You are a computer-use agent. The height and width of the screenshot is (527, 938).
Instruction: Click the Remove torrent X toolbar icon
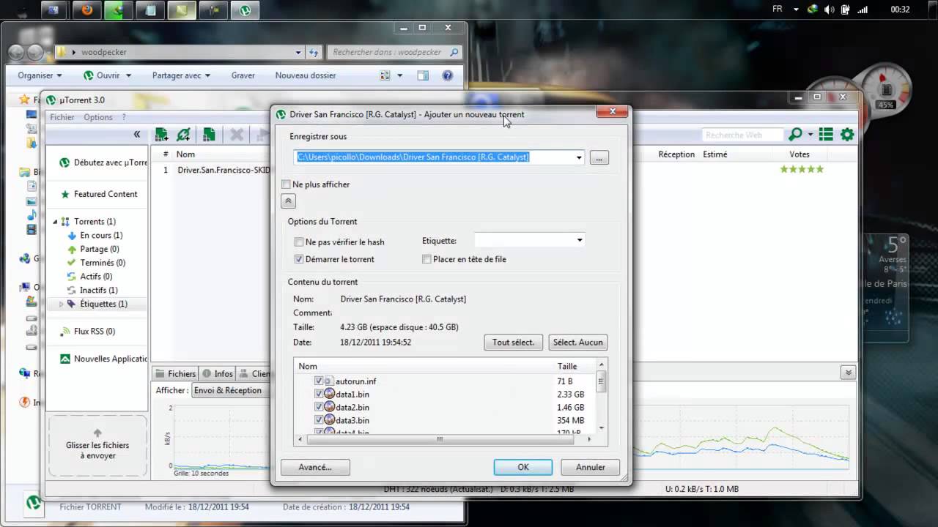click(237, 135)
